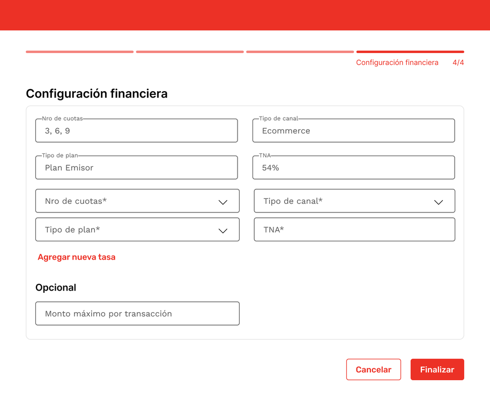Screen dimensions: 490x406
Task: Open the Nro de cuotas* dropdown
Action: pos(137,201)
